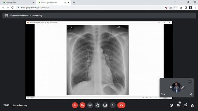198x111 pixels.
Task: Close the Meet – tjs-udbw-zsy tab
Action: pos(68,2)
